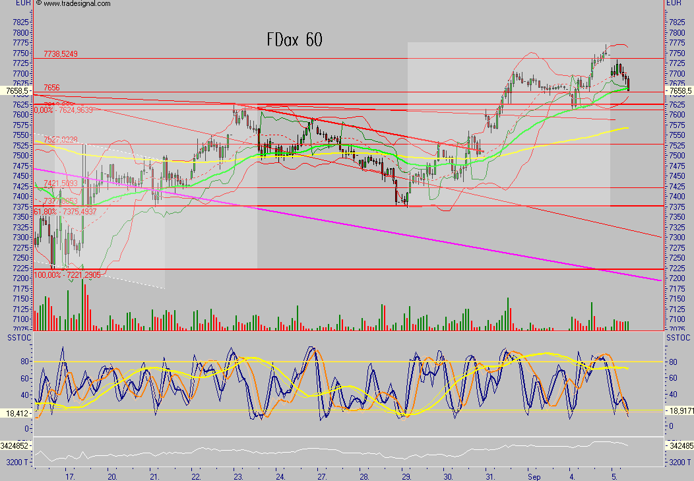Select the 3424852 volume indicator value

pyautogui.click(x=16, y=446)
